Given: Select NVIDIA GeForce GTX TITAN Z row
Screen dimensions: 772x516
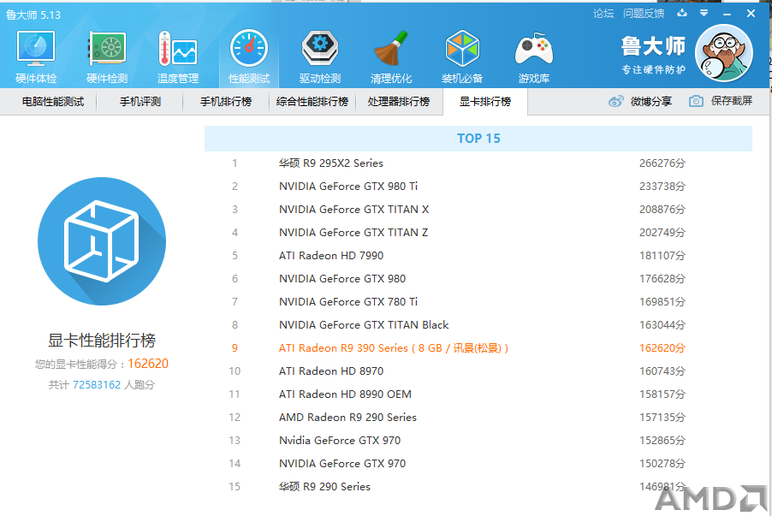Looking at the screenshot, I should click(x=478, y=233).
